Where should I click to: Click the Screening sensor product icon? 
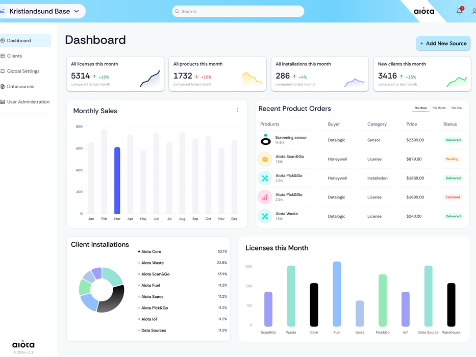point(266,140)
